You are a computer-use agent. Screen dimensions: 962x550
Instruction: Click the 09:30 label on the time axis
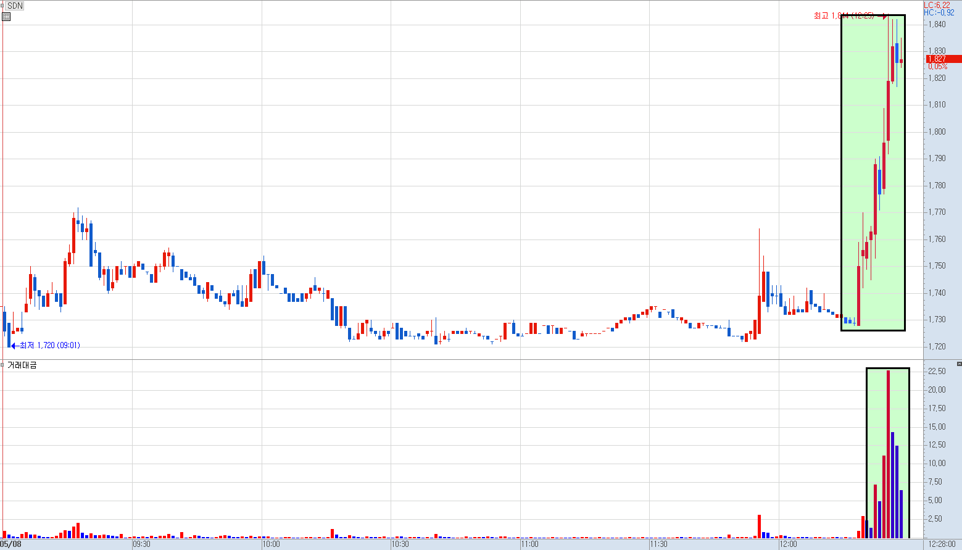pyautogui.click(x=140, y=544)
